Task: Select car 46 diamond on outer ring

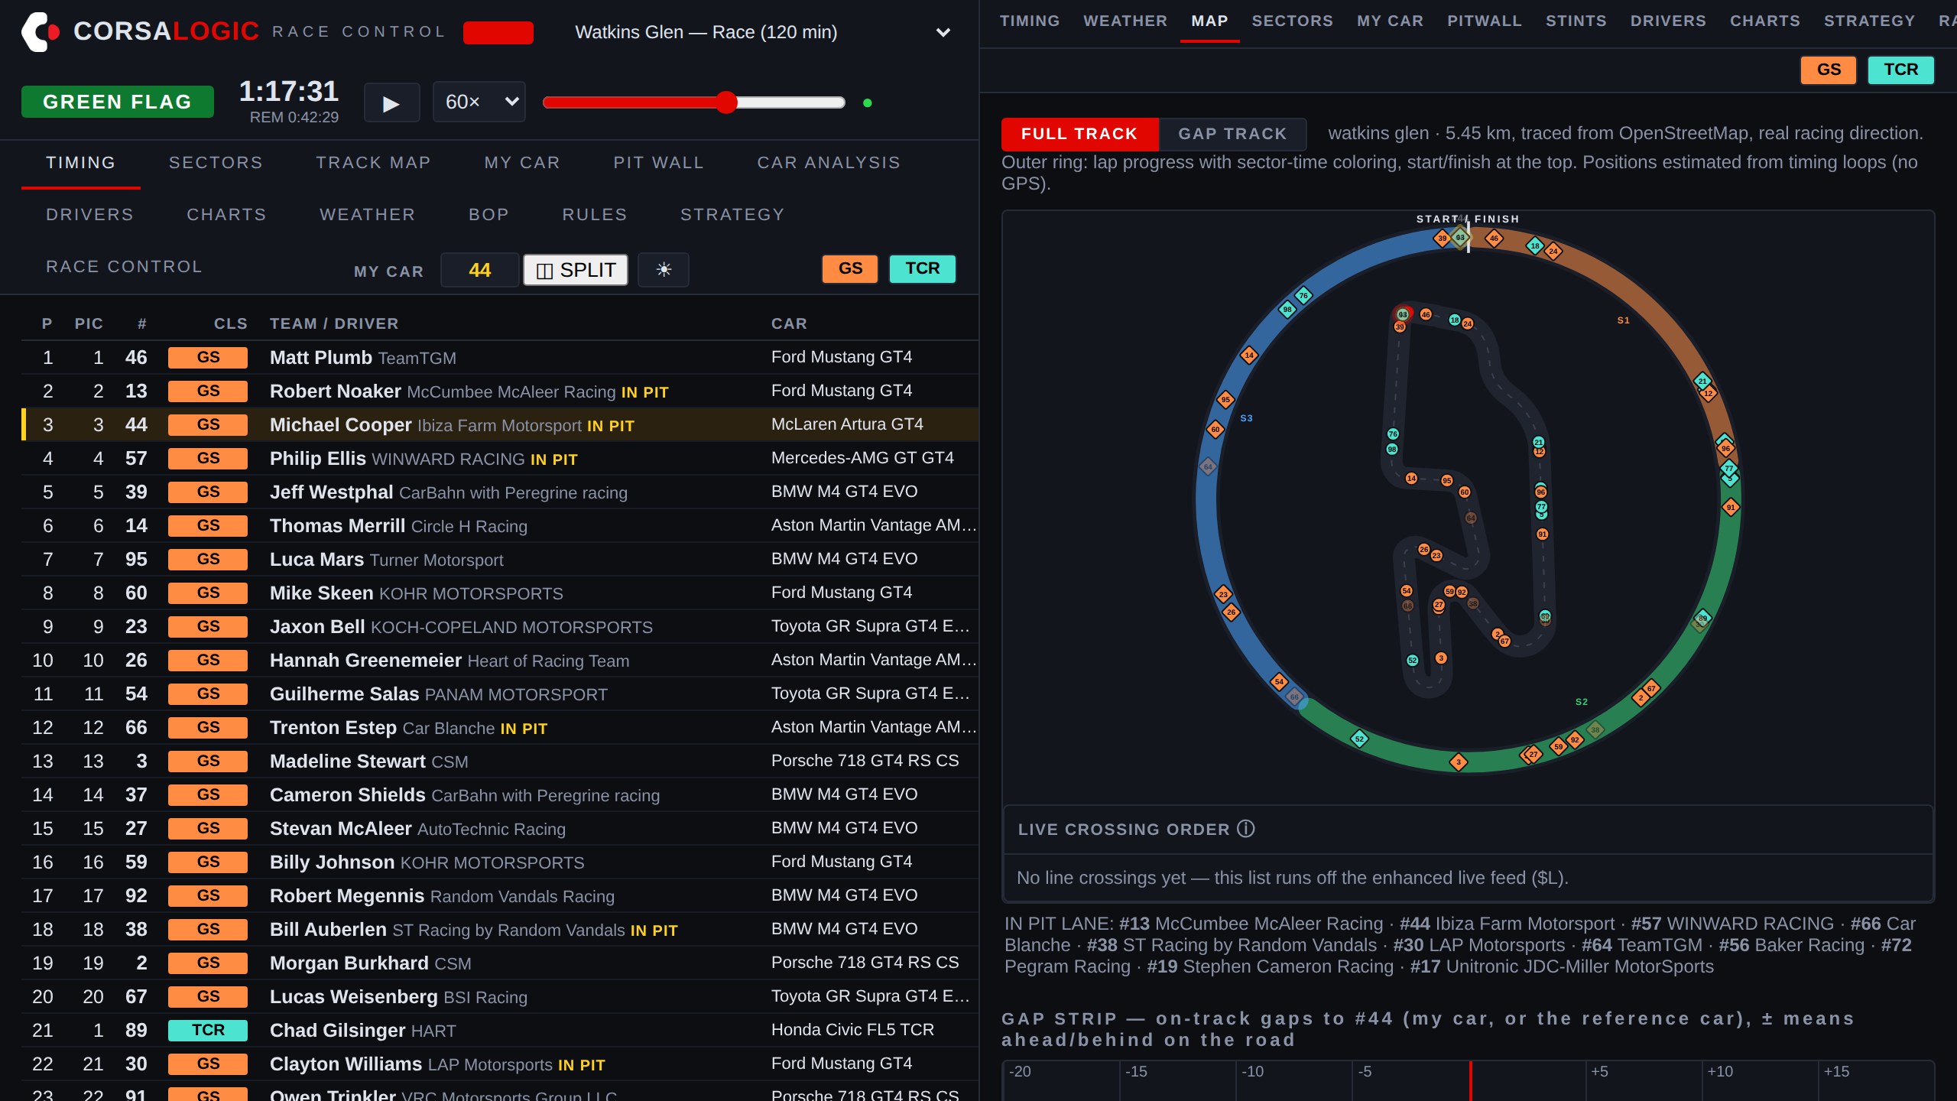Action: 1494,239
